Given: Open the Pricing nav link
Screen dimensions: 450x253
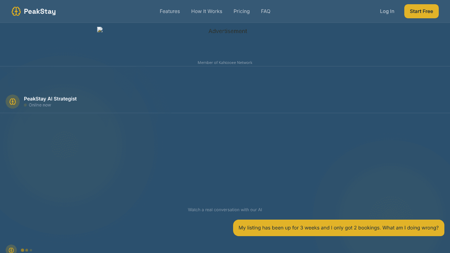Looking at the screenshot, I should [242, 11].
